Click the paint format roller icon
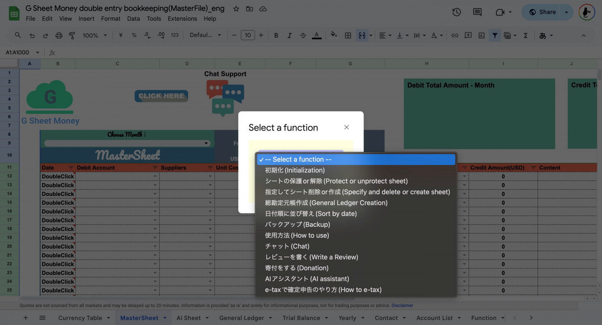 pyautogui.click(x=72, y=35)
